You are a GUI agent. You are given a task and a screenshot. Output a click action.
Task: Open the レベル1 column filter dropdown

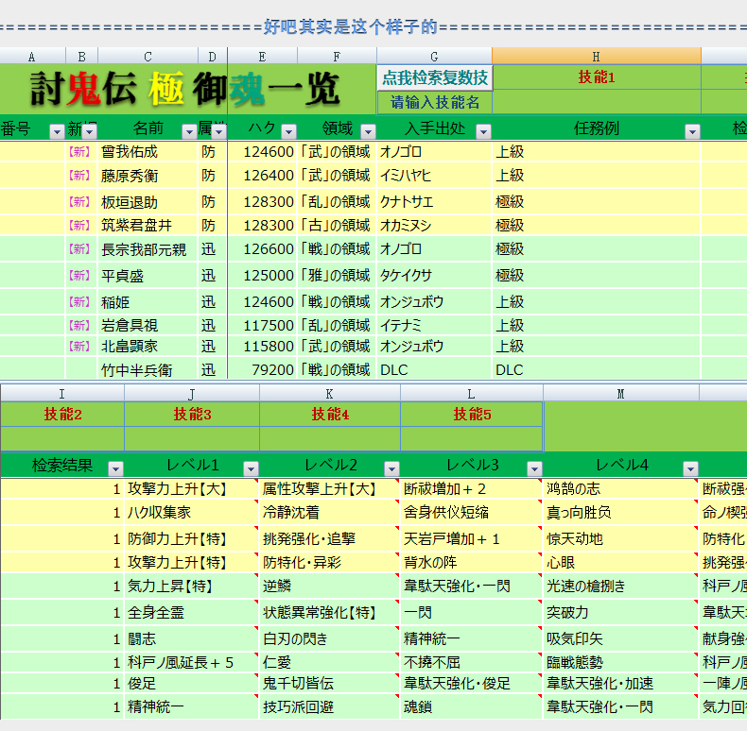pos(252,468)
